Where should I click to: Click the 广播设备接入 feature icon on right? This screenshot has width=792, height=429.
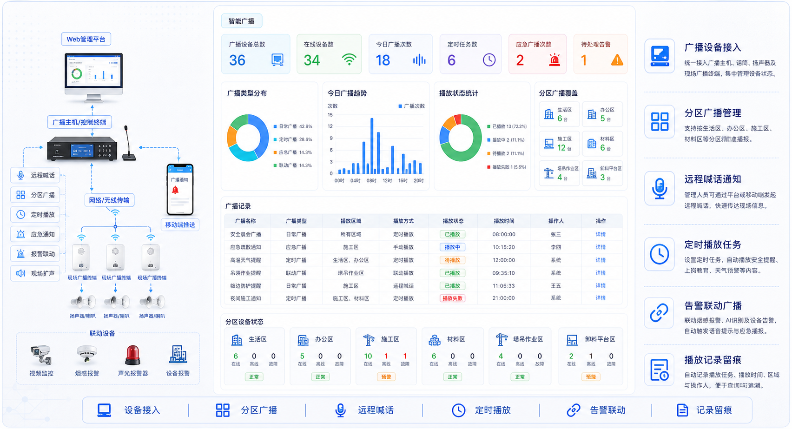point(660,56)
